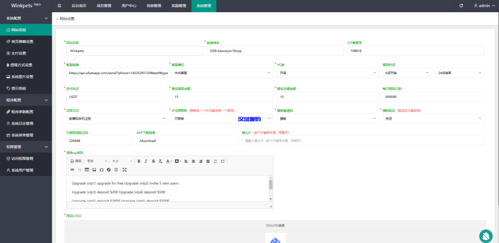Open the 注册方式 dropdown
Viewport: 499px width, 243px height.
pyautogui.click(x=115, y=118)
